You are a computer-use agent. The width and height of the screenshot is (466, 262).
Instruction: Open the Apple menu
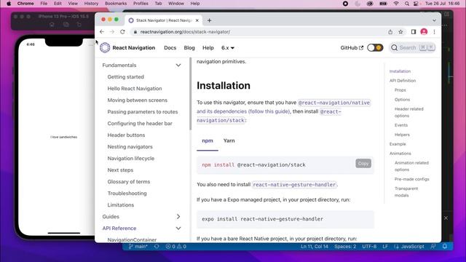coord(9,4)
